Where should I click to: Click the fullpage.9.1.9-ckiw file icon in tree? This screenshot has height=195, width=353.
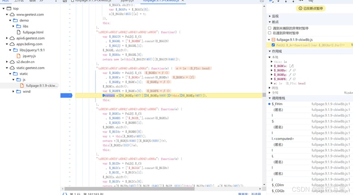point(22,85)
